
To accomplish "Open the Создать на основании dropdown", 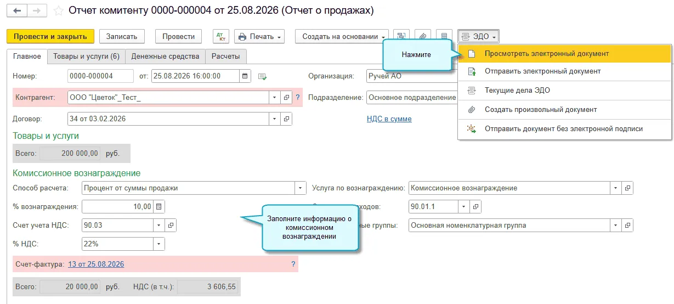I will pos(342,36).
